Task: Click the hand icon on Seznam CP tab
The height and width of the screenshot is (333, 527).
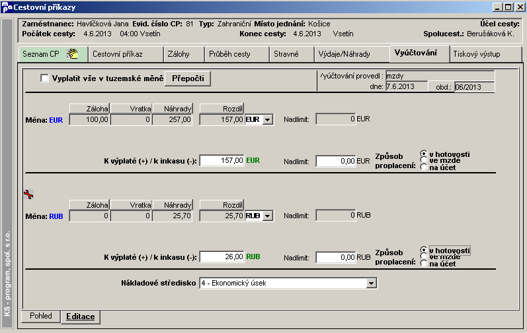Action: [x=72, y=54]
